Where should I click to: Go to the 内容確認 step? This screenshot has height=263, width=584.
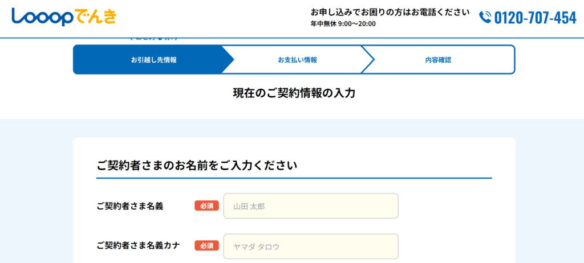(x=438, y=60)
